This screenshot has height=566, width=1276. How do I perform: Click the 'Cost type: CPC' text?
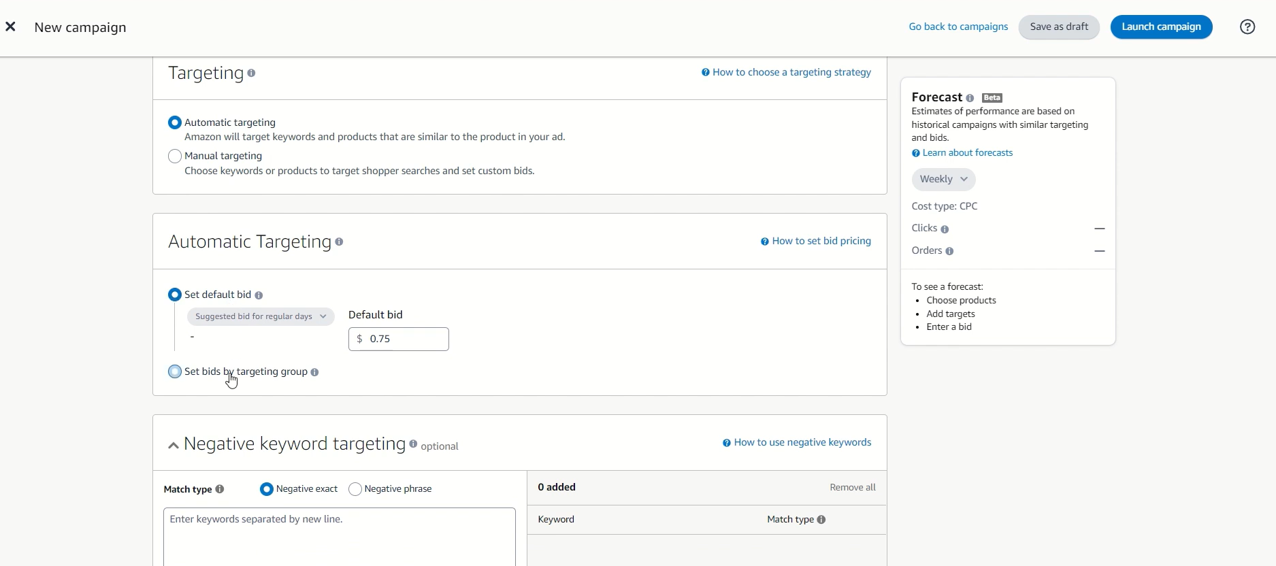point(945,206)
